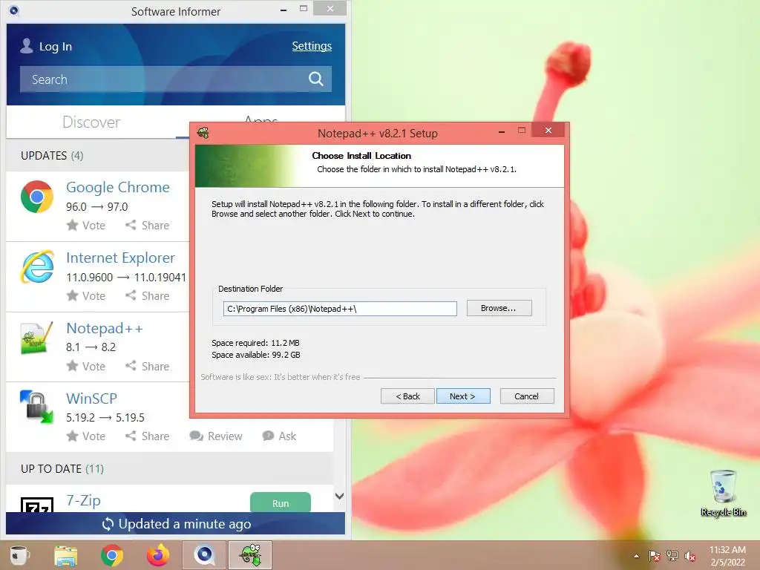Viewport: 760px width, 570px height.
Task: Click the Next button in Notepad++ Setup
Action: click(x=463, y=396)
